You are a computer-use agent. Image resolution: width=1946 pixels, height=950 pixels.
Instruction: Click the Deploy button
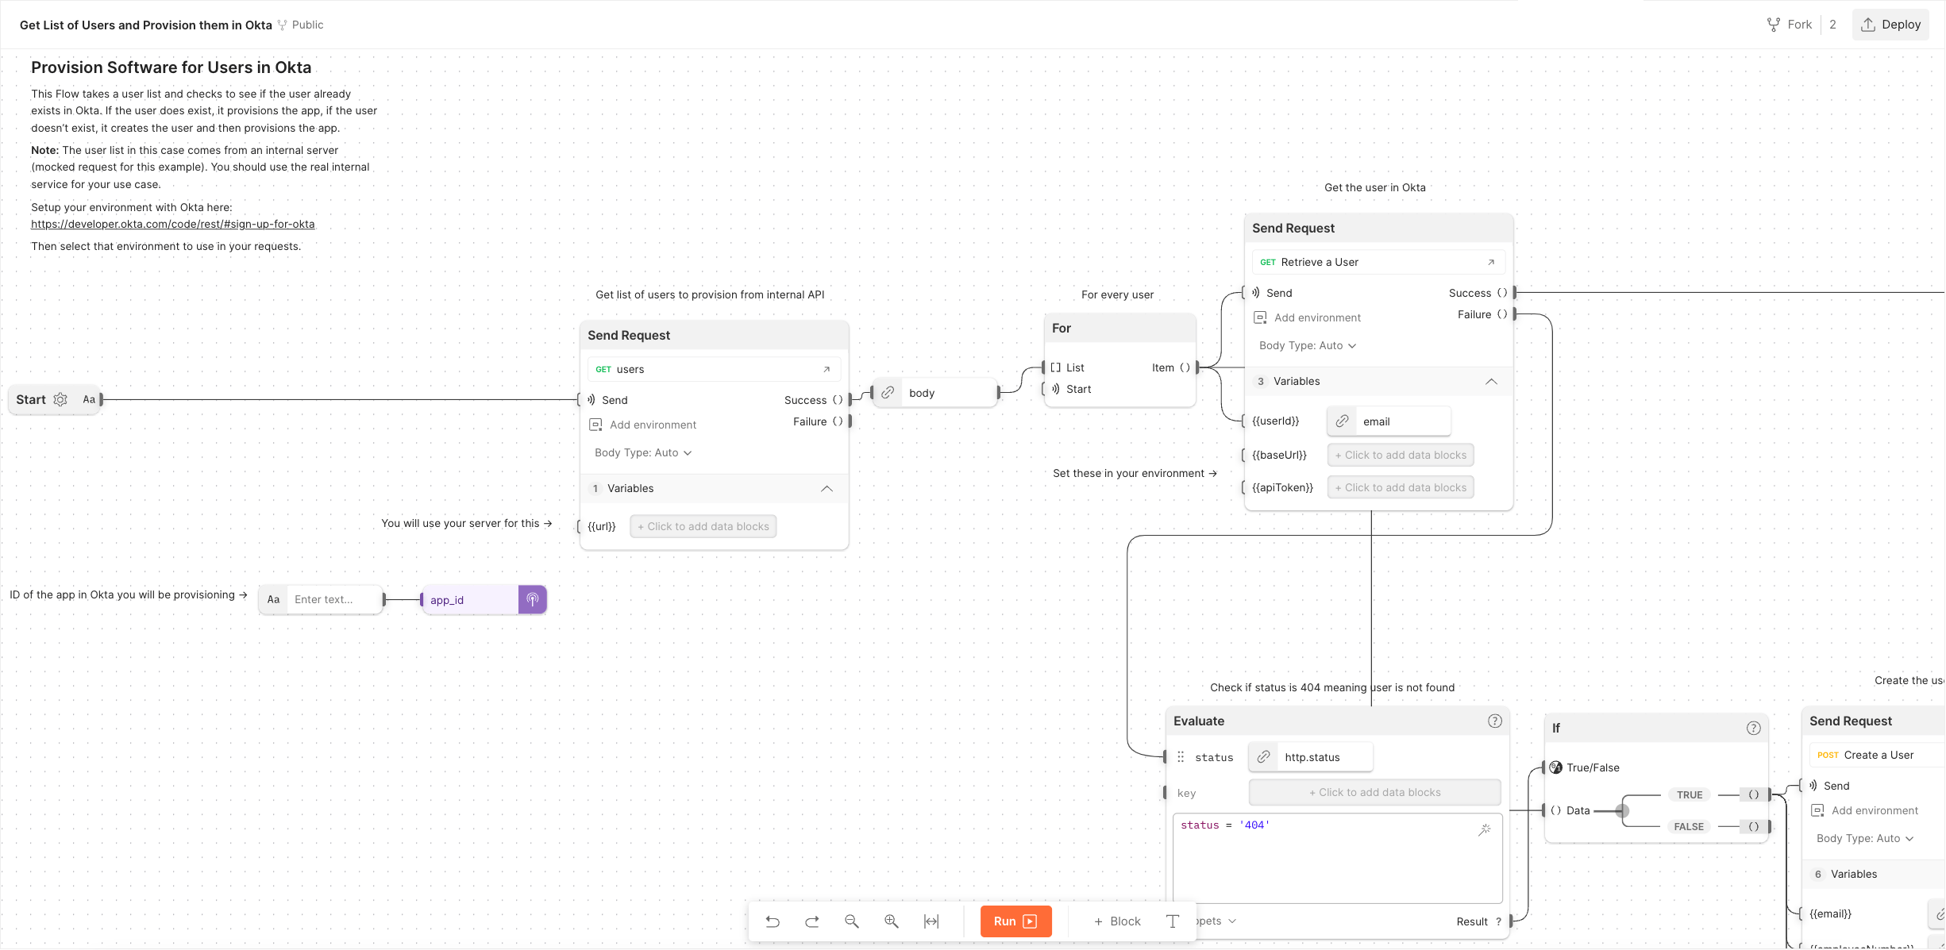(1890, 25)
